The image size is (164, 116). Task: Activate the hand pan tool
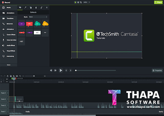tap(78, 2)
